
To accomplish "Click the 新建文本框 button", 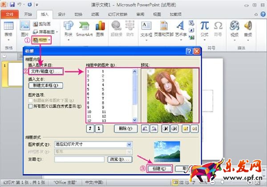I will (46, 85).
